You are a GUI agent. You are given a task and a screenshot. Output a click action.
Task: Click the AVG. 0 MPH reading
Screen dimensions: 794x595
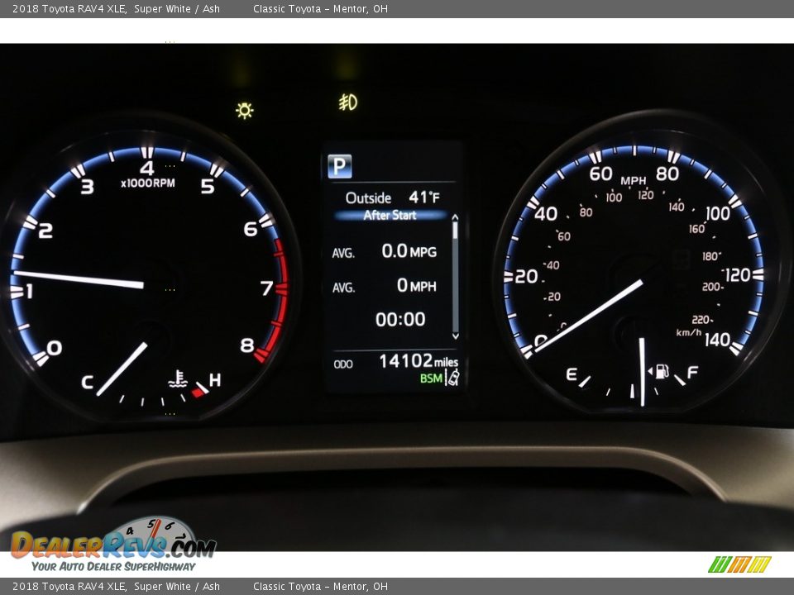(384, 286)
